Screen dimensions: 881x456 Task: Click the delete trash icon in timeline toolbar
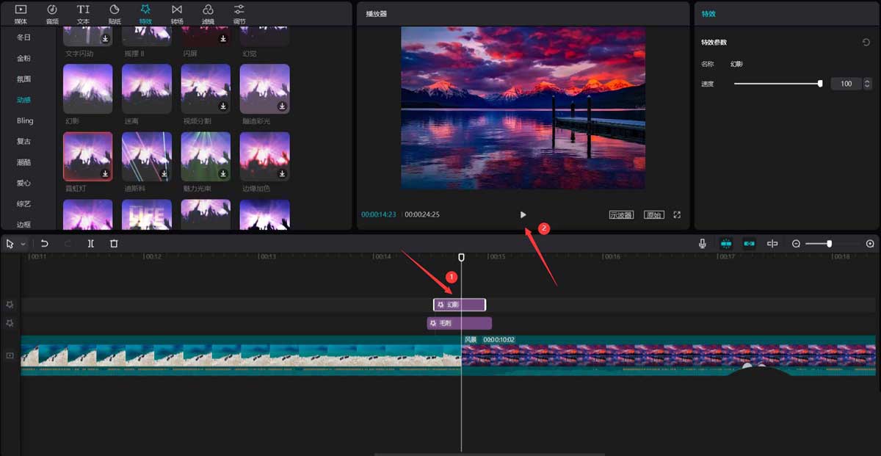pos(114,244)
